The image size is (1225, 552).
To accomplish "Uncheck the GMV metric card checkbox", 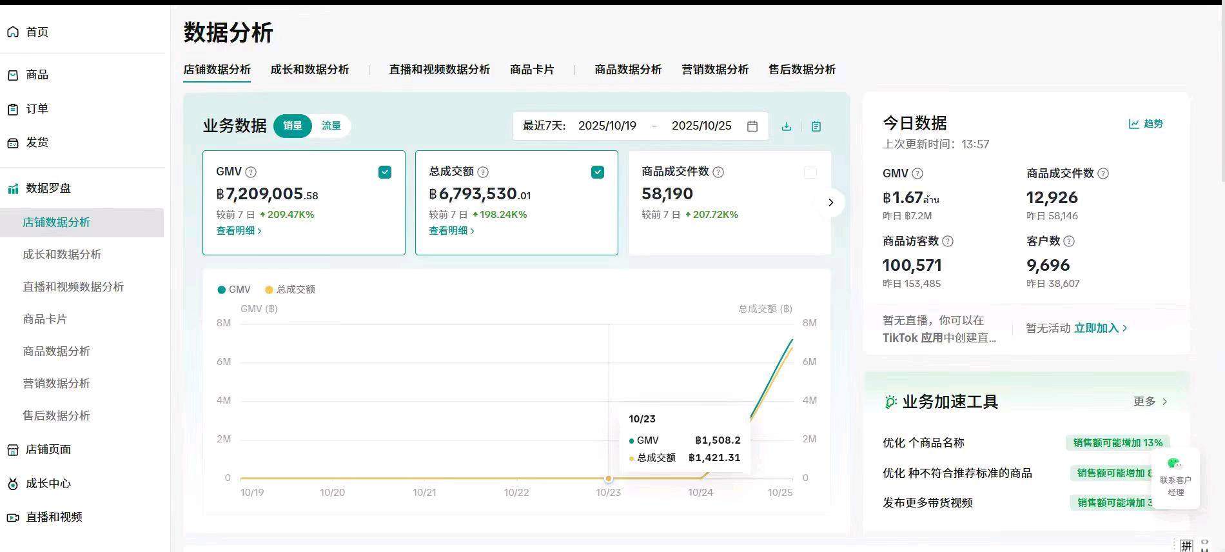I will point(385,172).
